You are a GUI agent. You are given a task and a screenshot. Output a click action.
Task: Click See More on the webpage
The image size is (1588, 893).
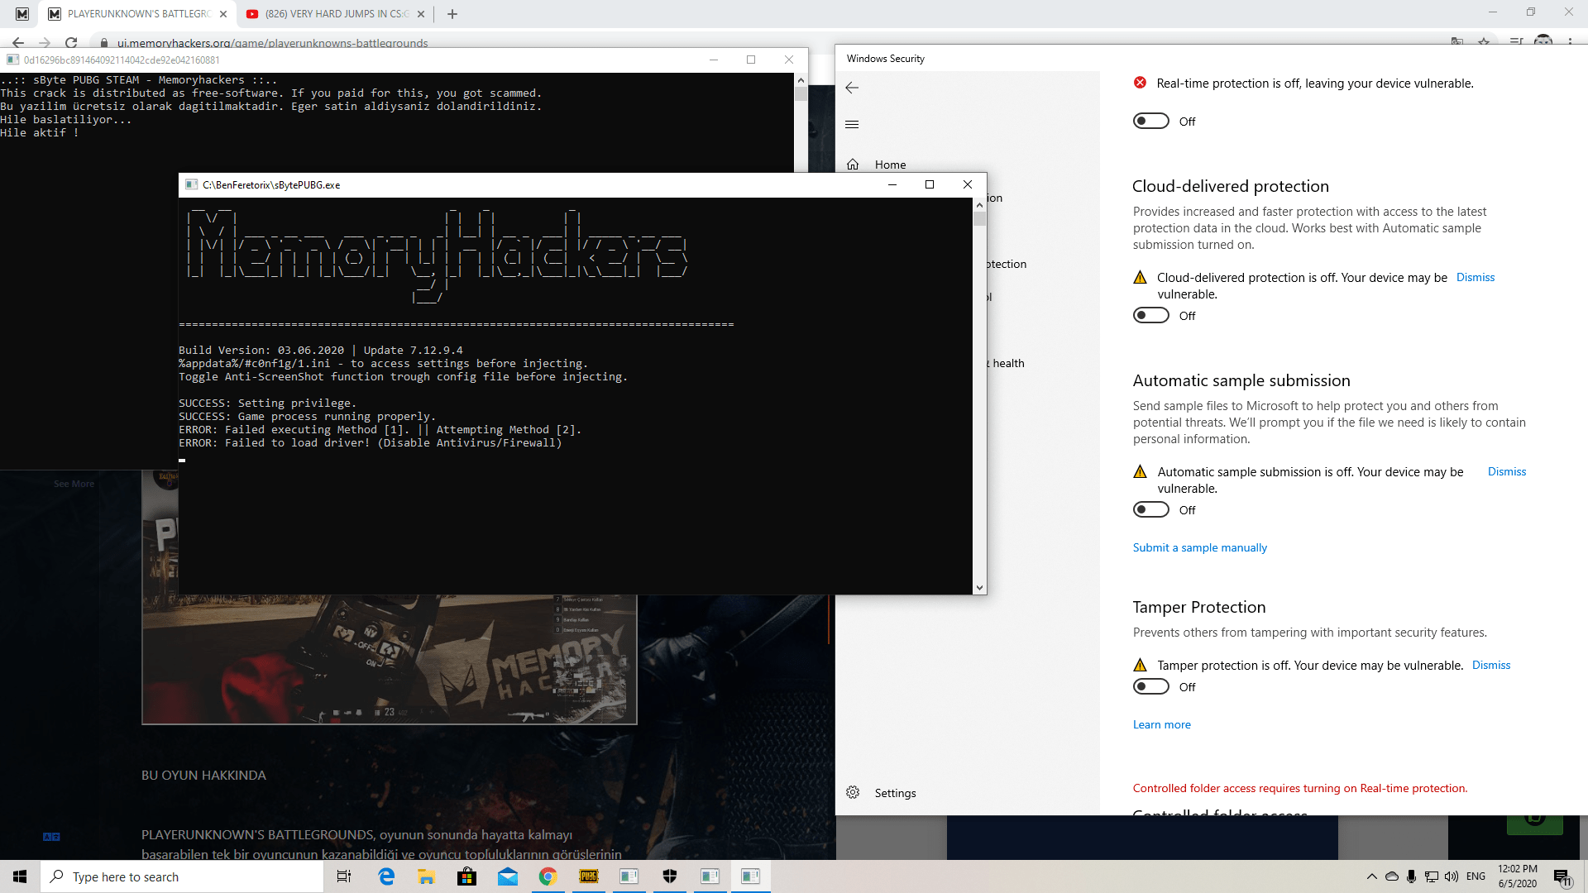pos(74,484)
